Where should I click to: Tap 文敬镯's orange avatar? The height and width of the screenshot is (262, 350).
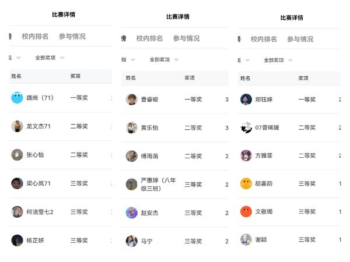pos(246,211)
